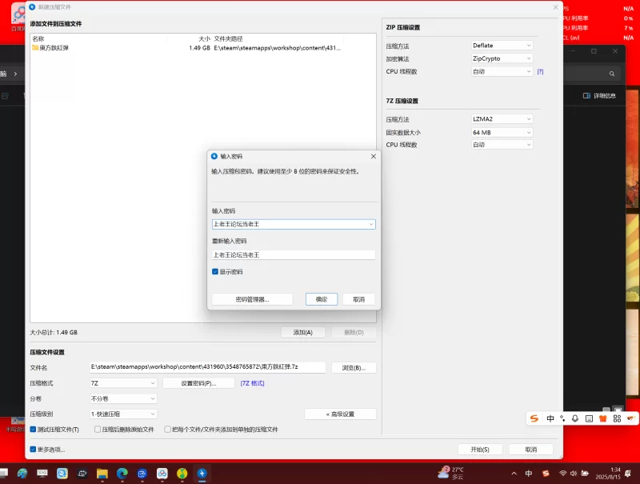Open the Baidu Netdisk icon in the taskbar

tap(162, 474)
